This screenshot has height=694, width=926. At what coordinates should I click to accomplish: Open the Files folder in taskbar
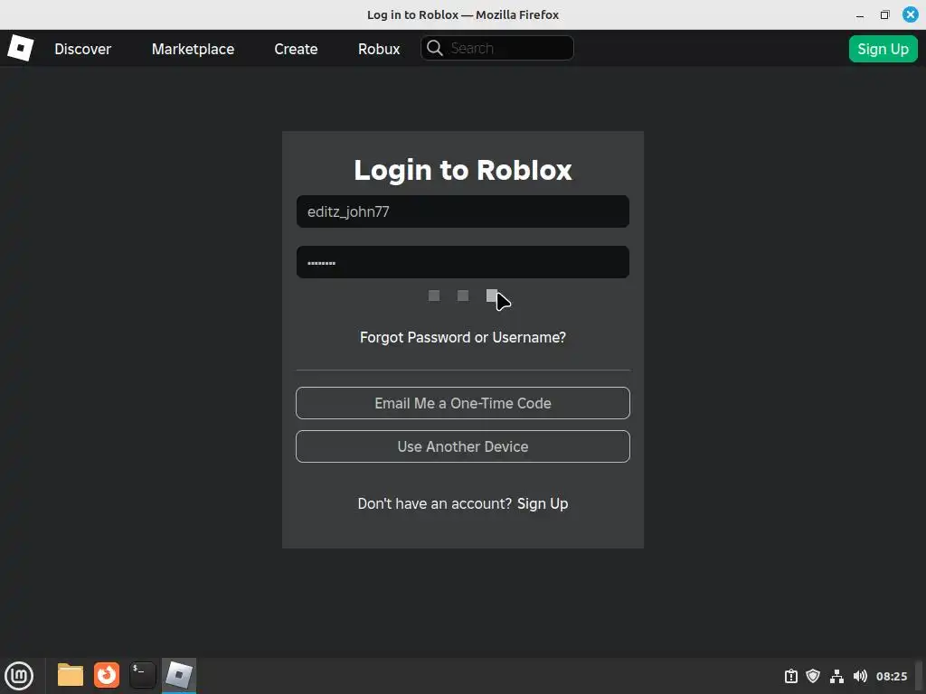pyautogui.click(x=71, y=675)
